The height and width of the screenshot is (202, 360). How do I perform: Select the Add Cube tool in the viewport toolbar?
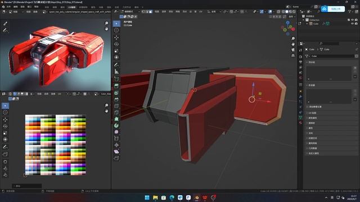(x=116, y=79)
